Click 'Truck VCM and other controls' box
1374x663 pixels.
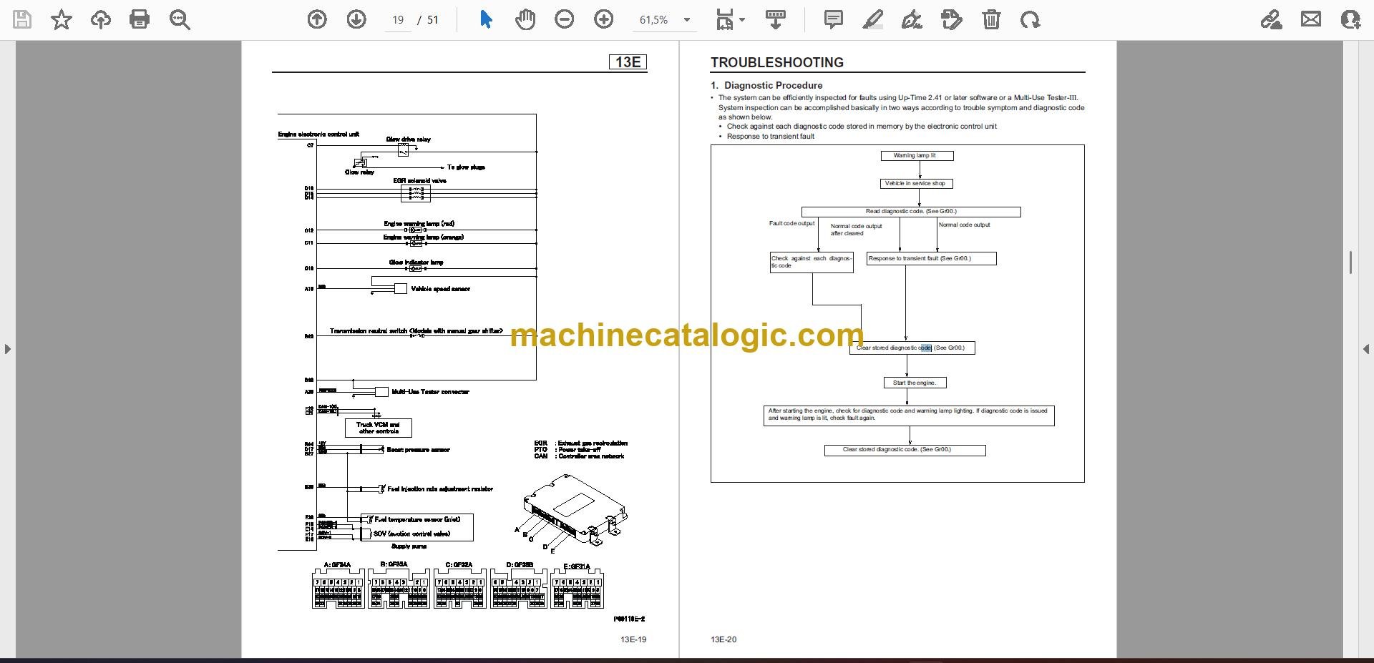(x=379, y=428)
